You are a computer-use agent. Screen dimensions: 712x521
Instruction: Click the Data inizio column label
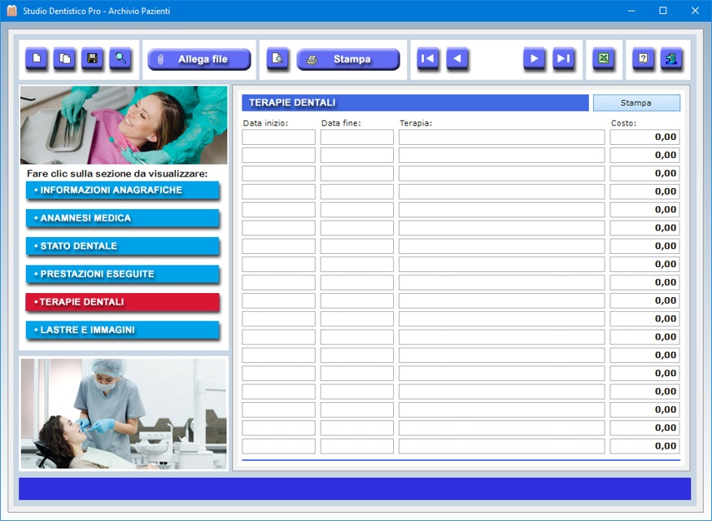[265, 123]
